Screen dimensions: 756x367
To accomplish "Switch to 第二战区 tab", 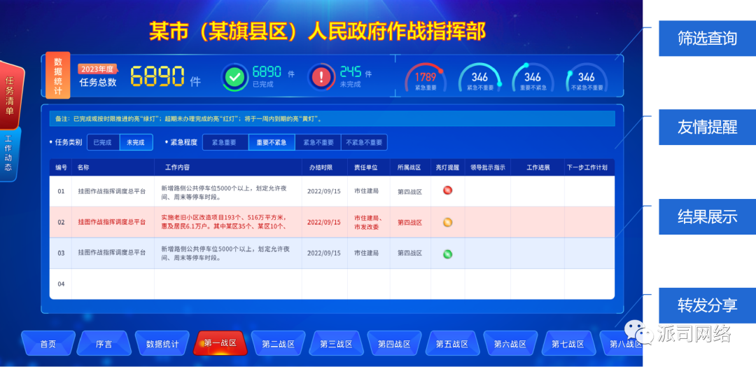I will click(x=278, y=344).
